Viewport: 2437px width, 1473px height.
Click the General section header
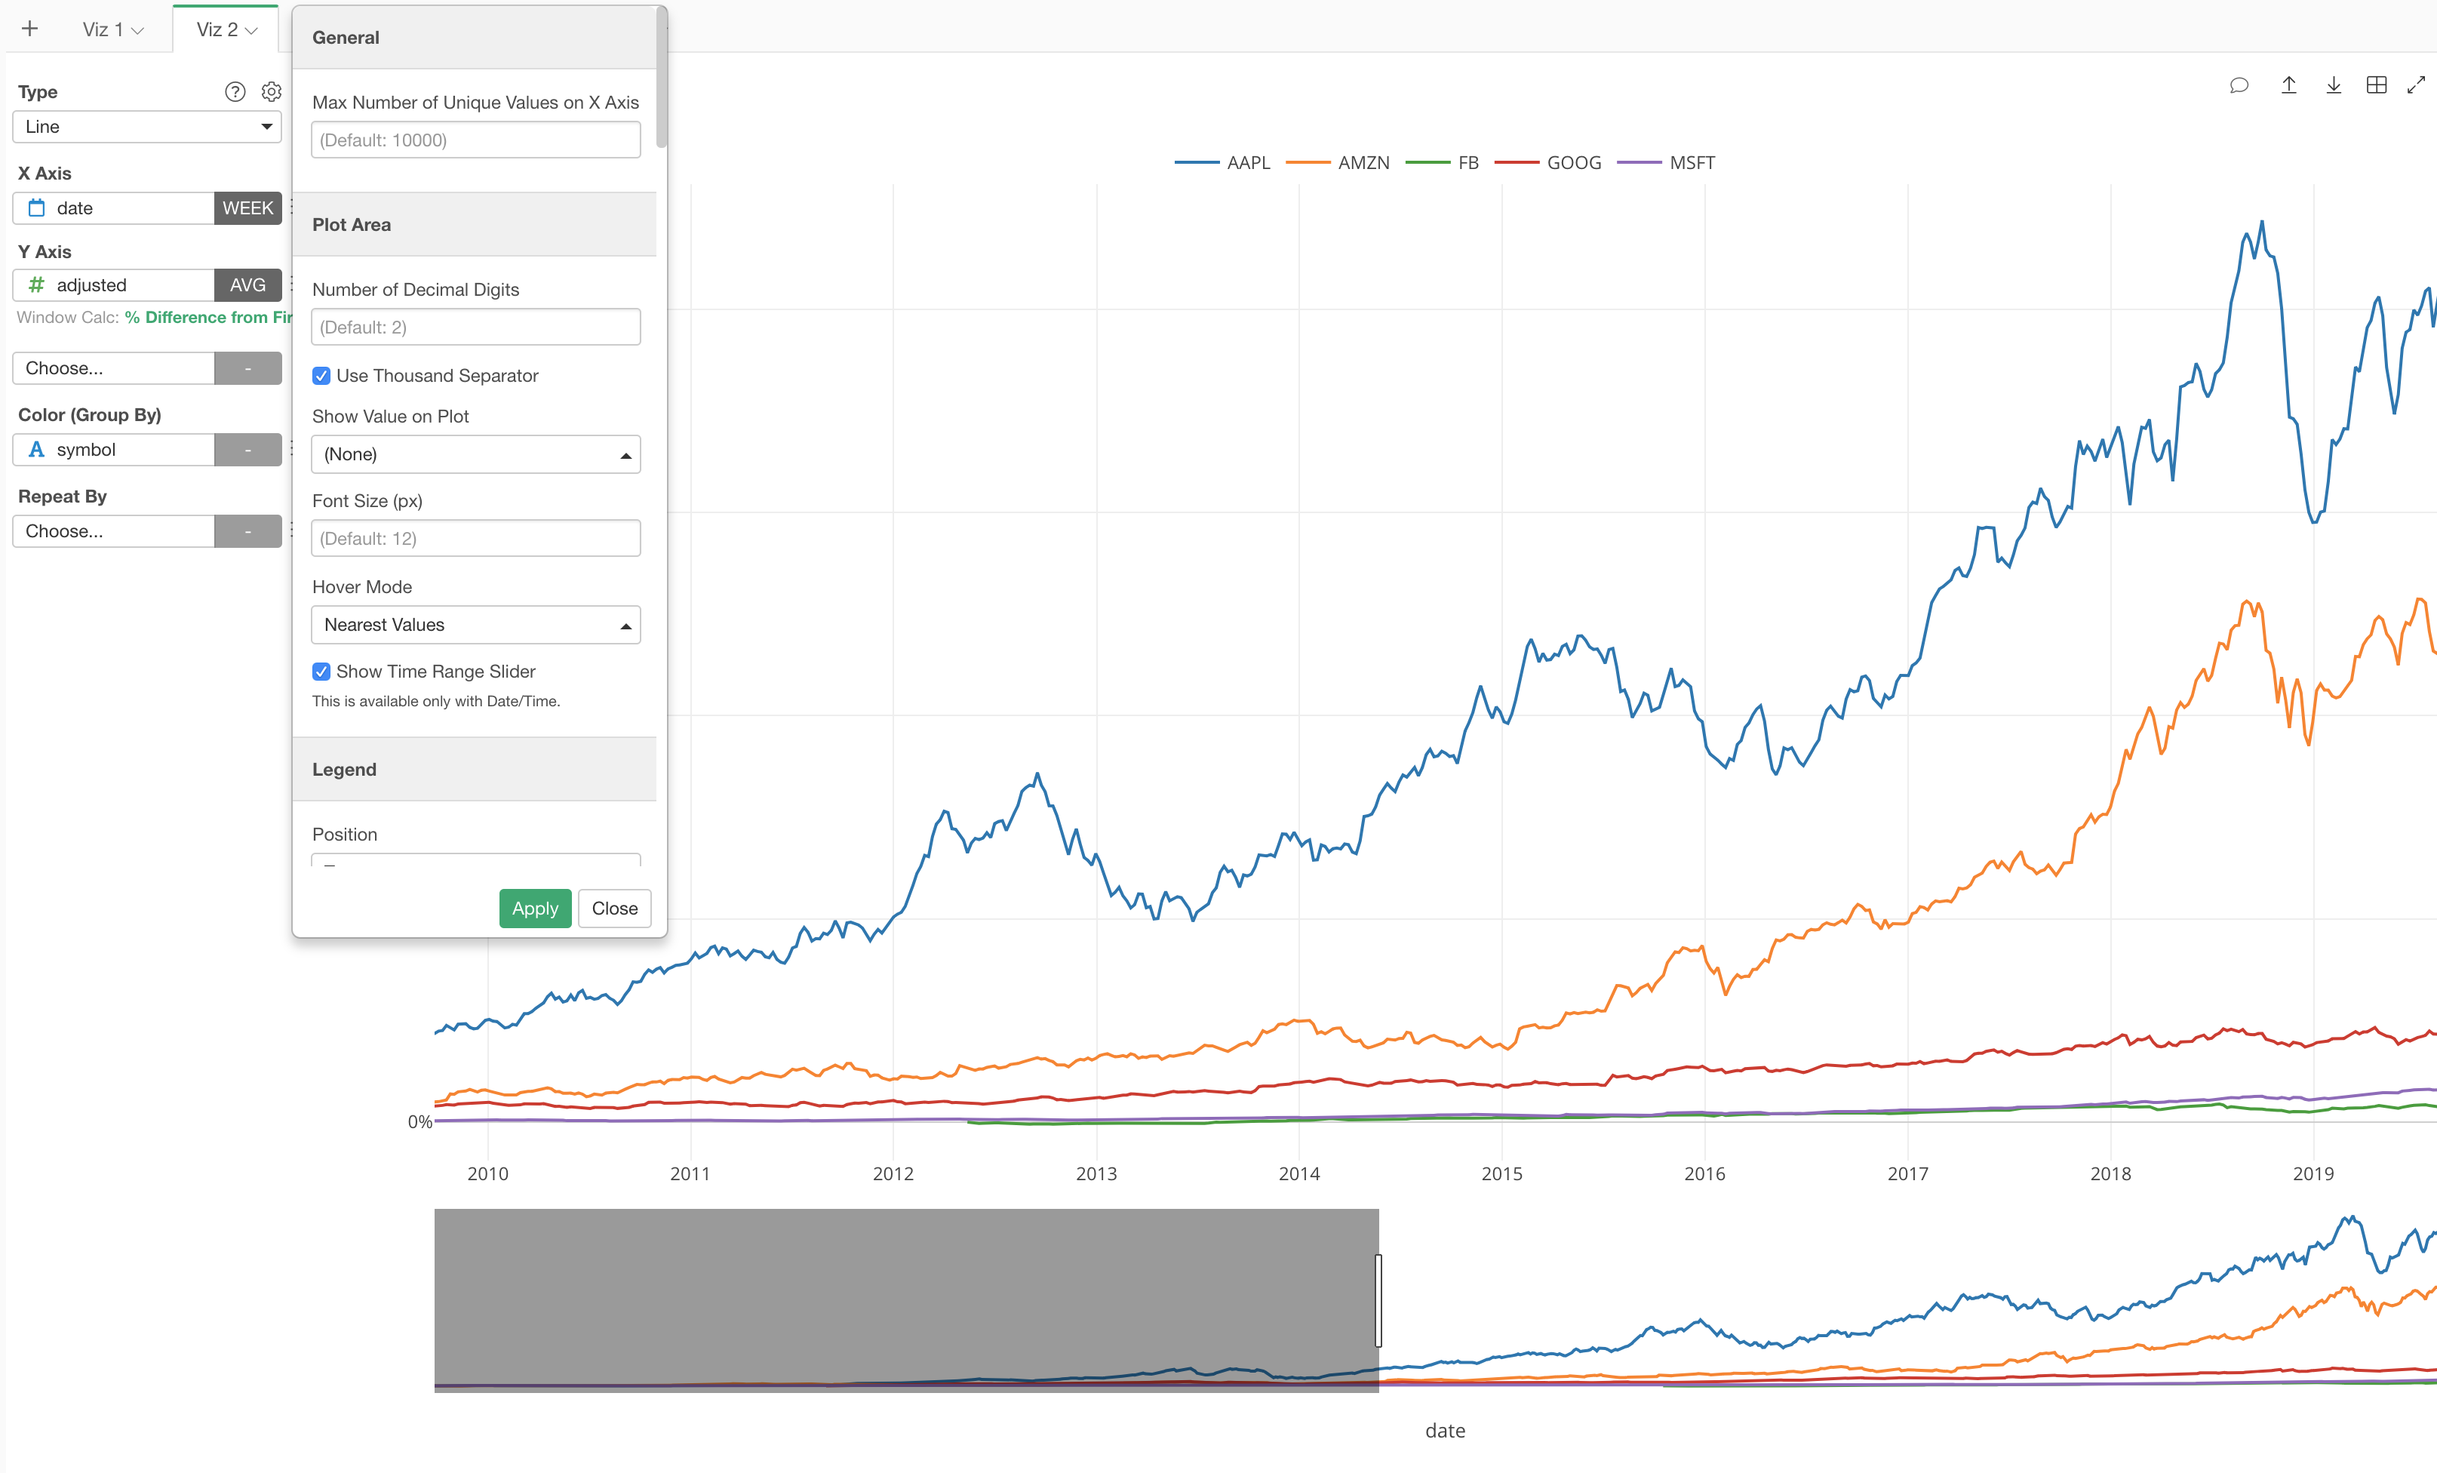click(475, 38)
